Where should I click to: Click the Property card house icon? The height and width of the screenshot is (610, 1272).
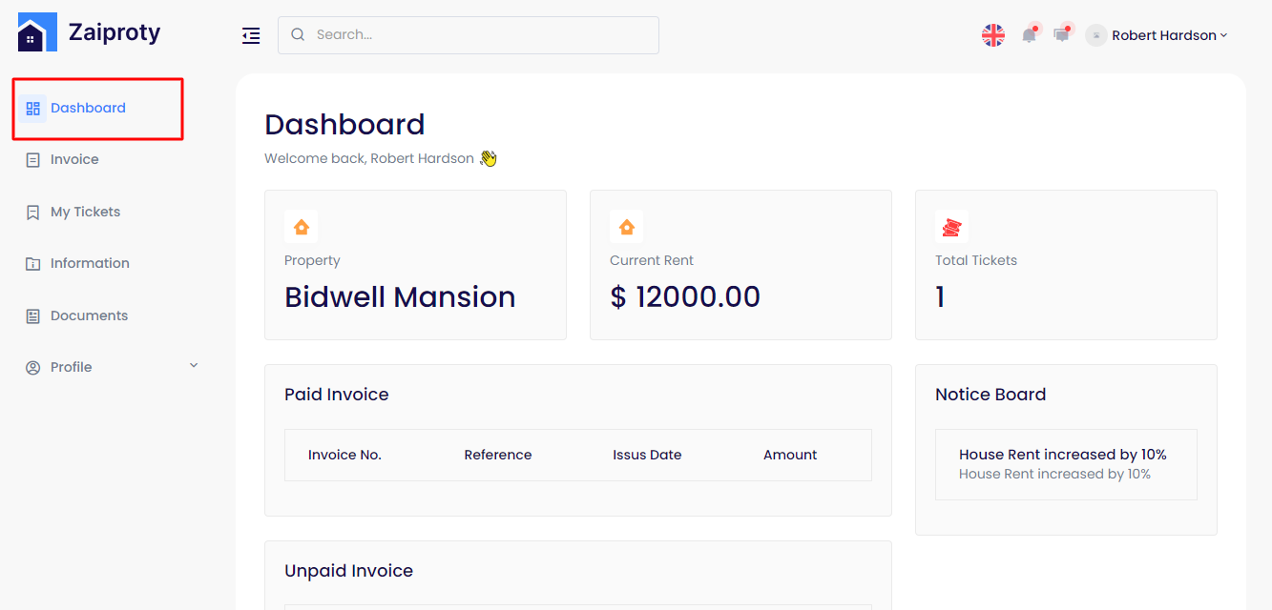[301, 227]
